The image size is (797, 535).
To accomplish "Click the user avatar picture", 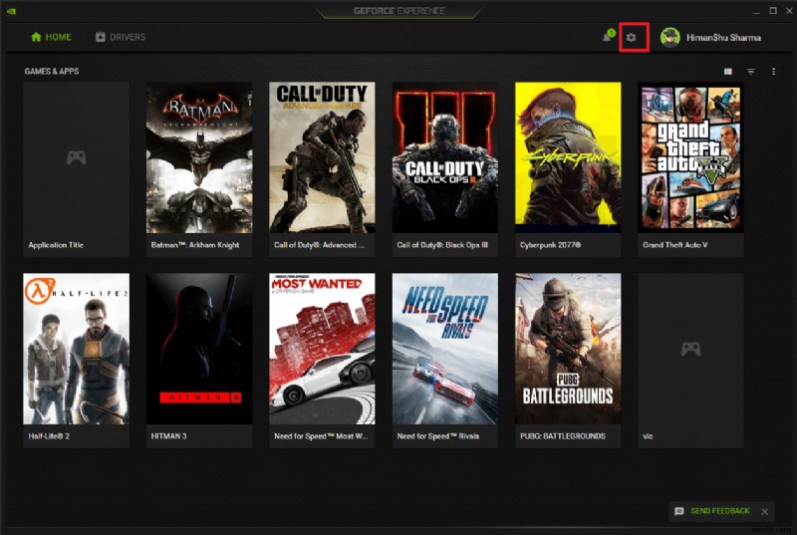I will 669,38.
